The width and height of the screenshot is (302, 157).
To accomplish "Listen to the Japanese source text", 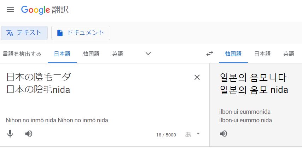I will (29, 134).
